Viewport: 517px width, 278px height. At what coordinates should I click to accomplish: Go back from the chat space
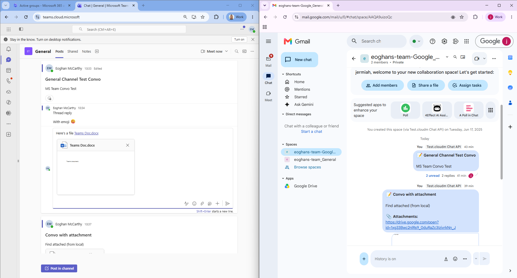click(354, 59)
